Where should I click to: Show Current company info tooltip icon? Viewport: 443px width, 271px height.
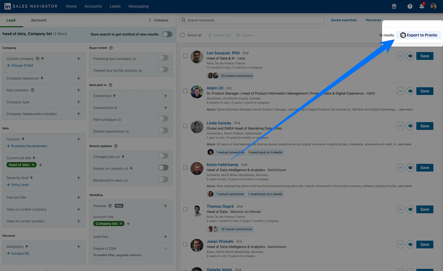38,59
